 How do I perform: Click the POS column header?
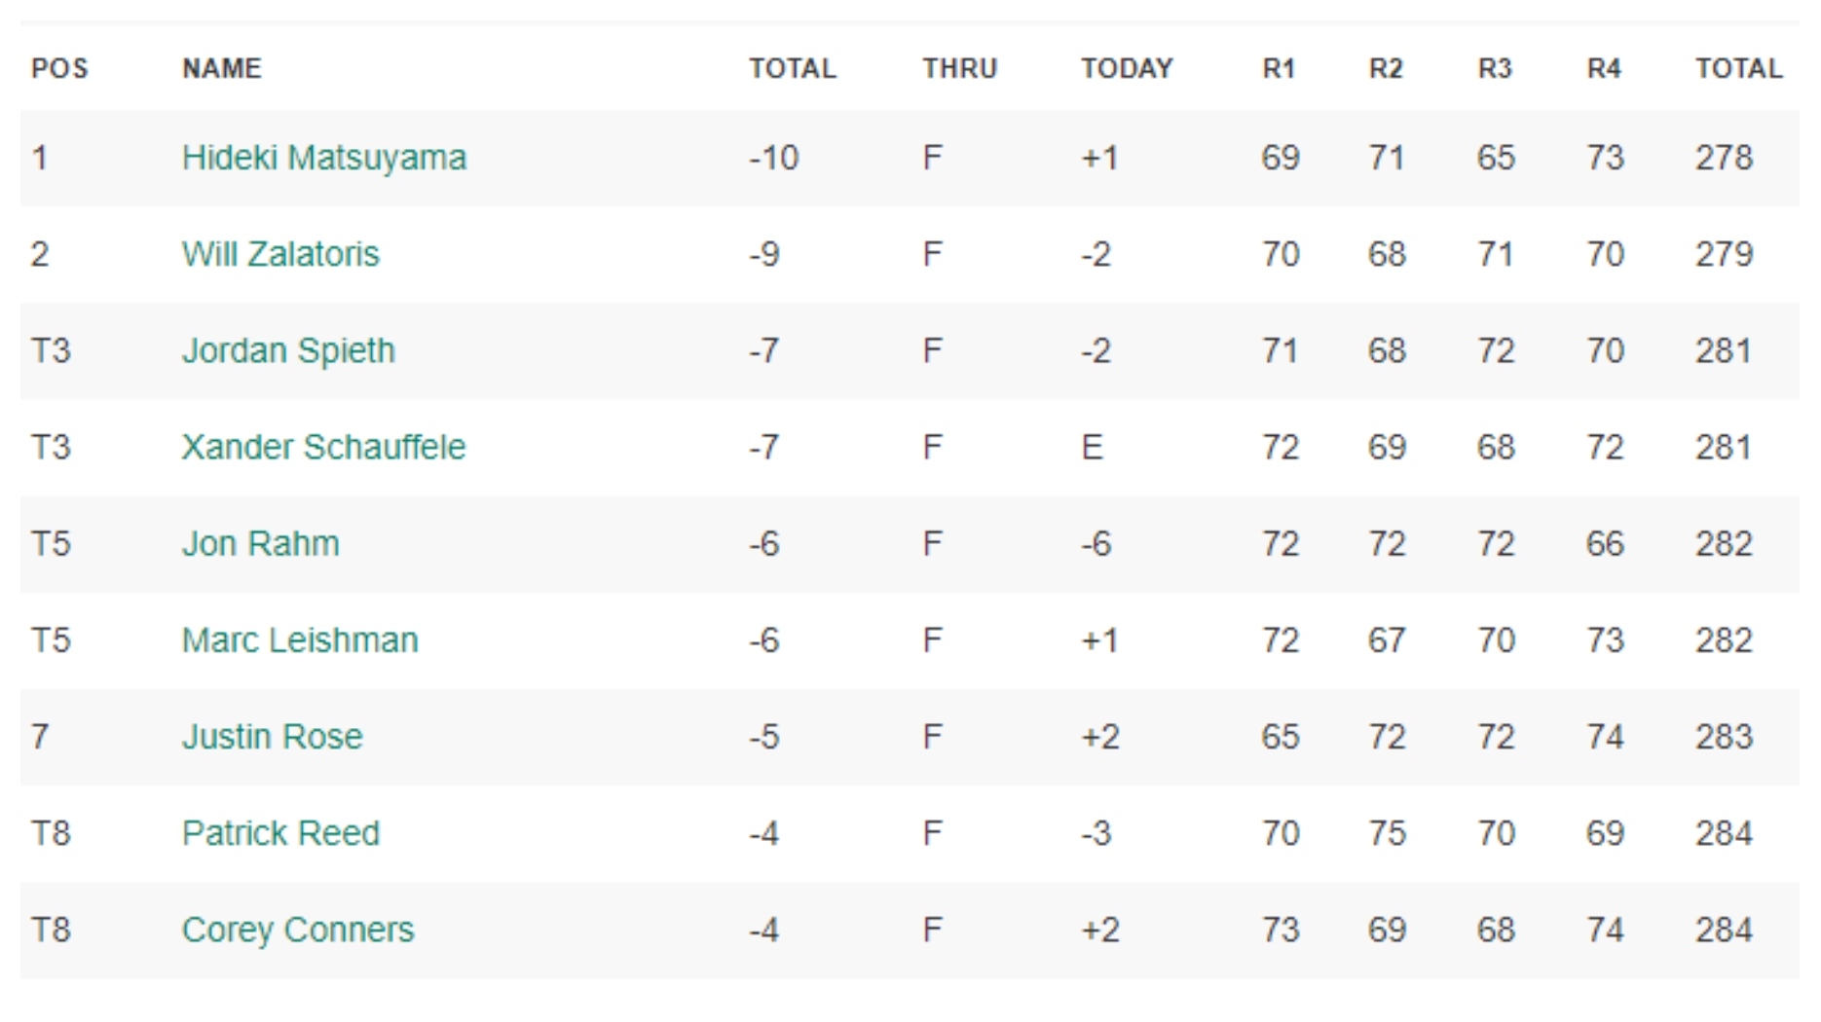[59, 68]
